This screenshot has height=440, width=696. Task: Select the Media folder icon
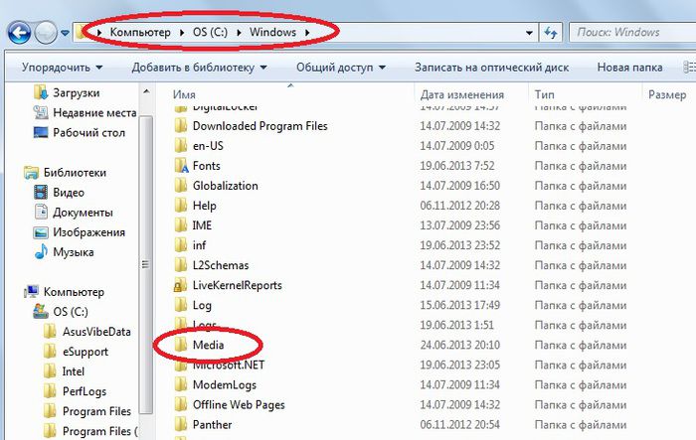click(x=181, y=345)
